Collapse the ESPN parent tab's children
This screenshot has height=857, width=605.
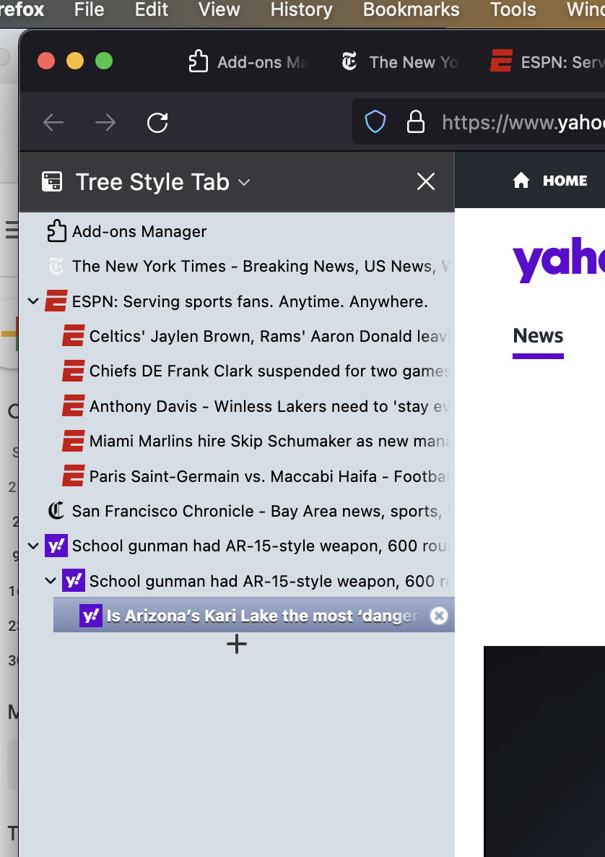point(32,301)
